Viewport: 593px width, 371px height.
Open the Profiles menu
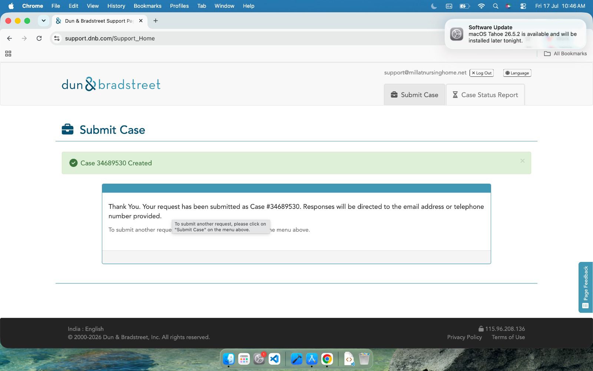179,6
